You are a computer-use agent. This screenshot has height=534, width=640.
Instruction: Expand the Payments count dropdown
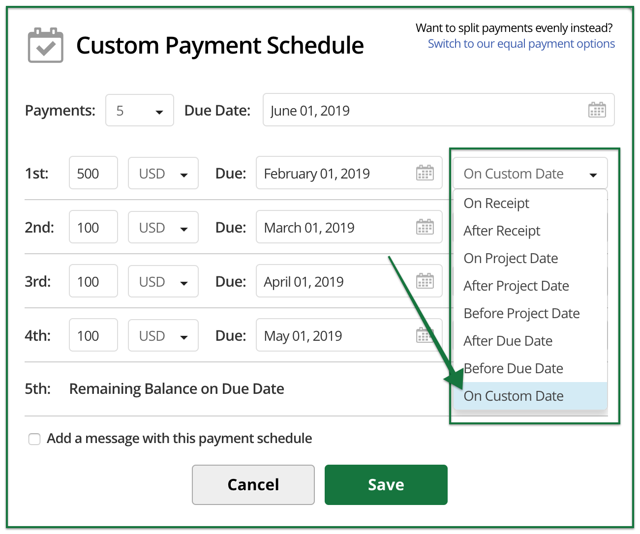(140, 111)
